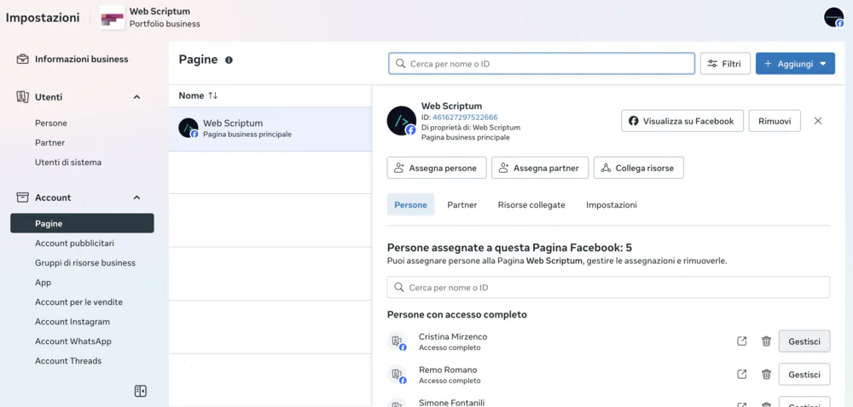This screenshot has height=407, width=853.
Task: Remove Remo Romano with trash icon
Action: 767,375
